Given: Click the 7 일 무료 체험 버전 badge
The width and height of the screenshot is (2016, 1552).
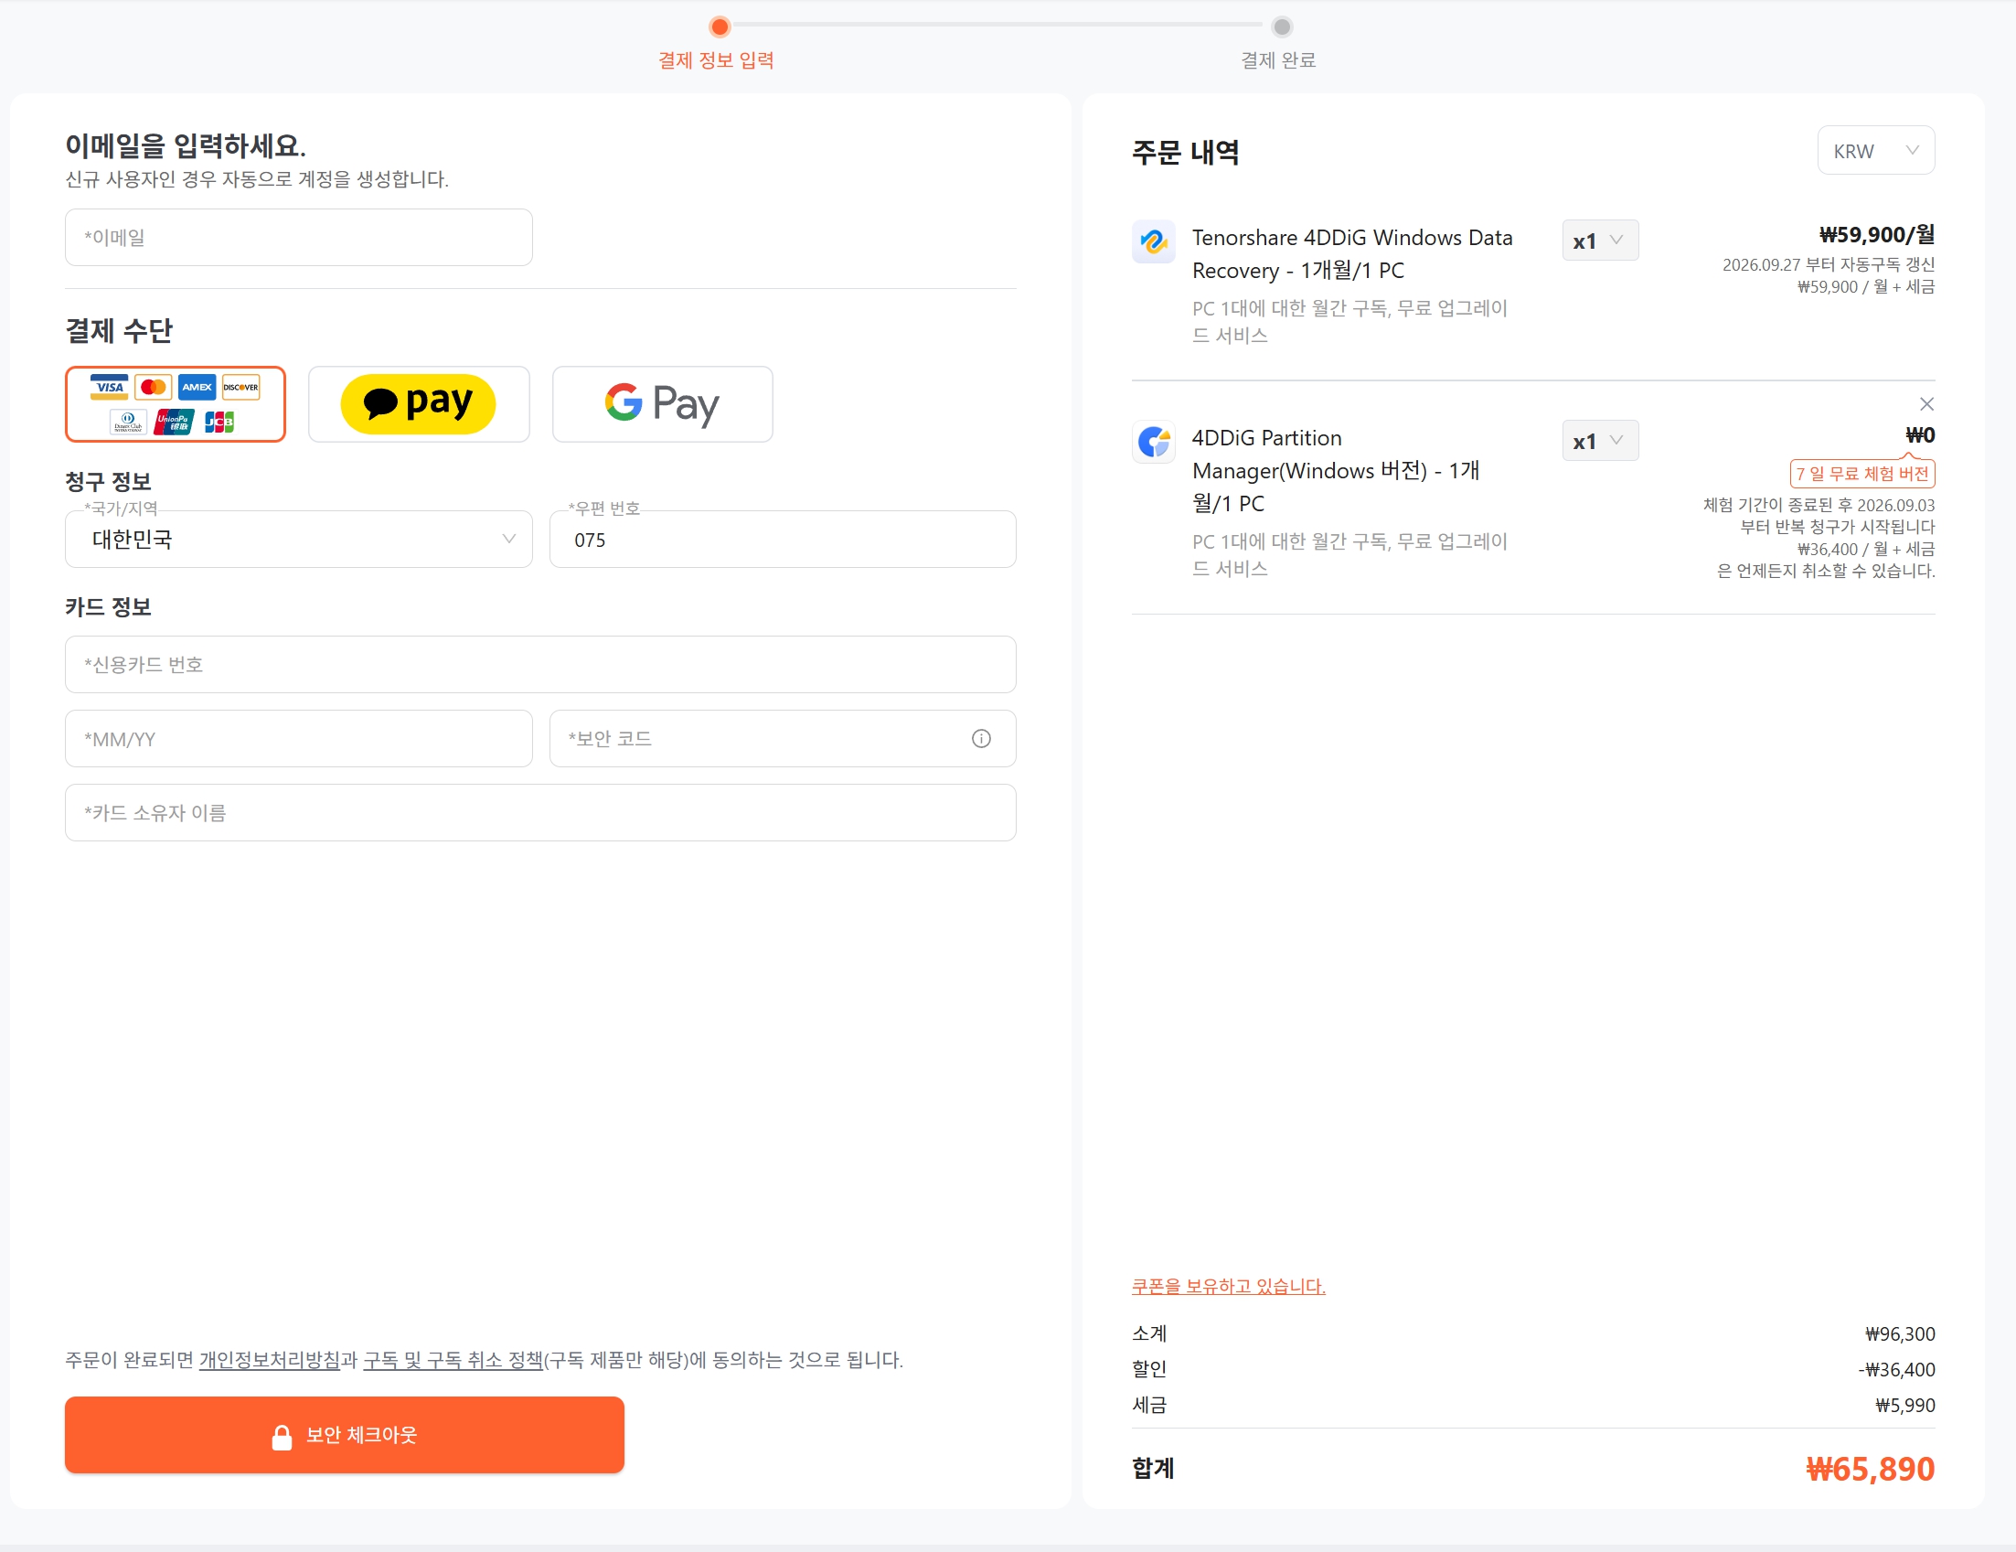Looking at the screenshot, I should click(x=1861, y=474).
